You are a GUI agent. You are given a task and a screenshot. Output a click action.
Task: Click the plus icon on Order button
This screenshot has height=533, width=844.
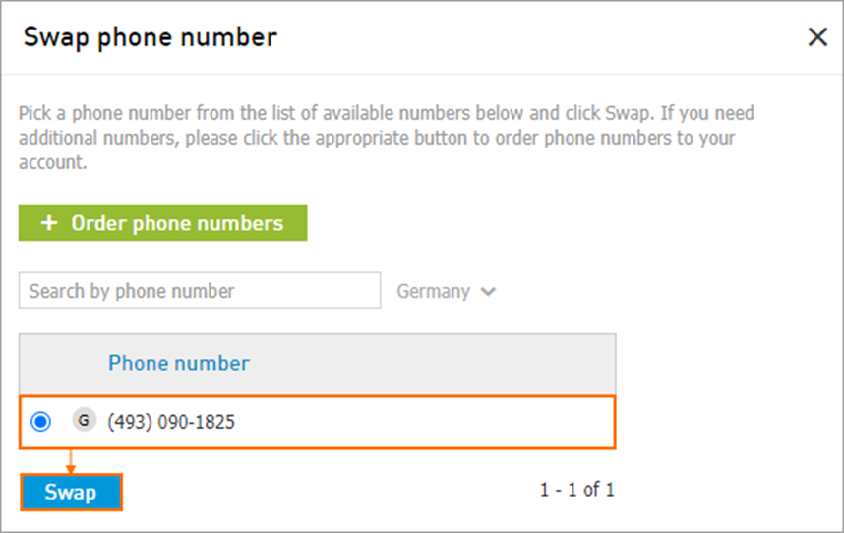pyautogui.click(x=49, y=222)
